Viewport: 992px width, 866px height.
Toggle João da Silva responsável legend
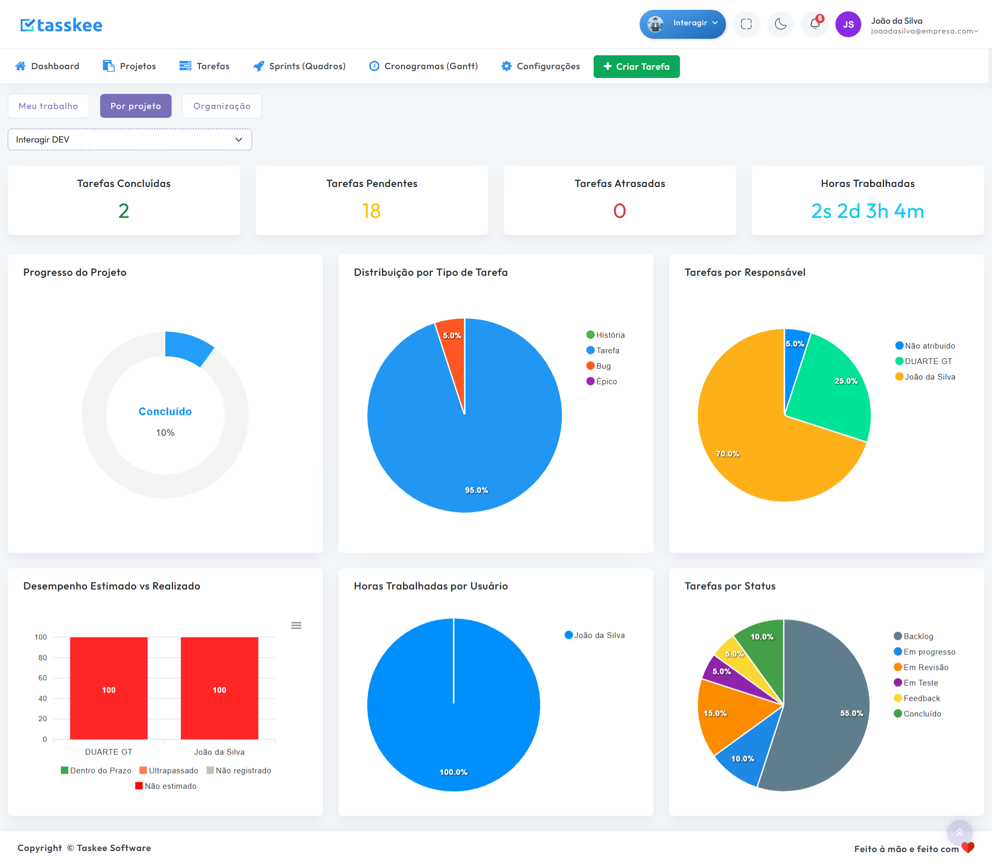pos(925,376)
